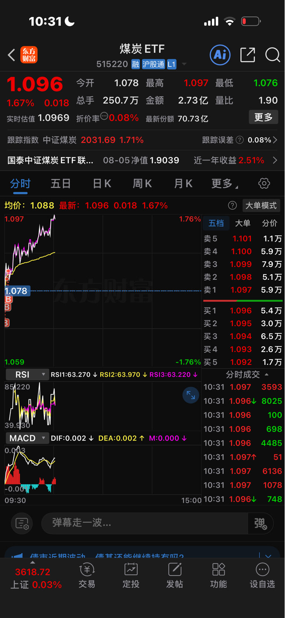
Task: Tap the back arrow icon
Action: coord(11,55)
